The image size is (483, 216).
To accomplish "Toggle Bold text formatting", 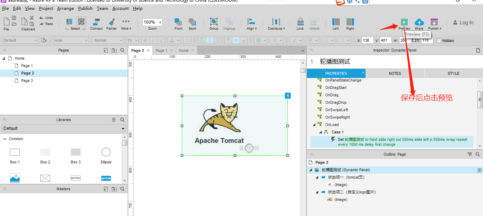I will pyautogui.click(x=145, y=40).
